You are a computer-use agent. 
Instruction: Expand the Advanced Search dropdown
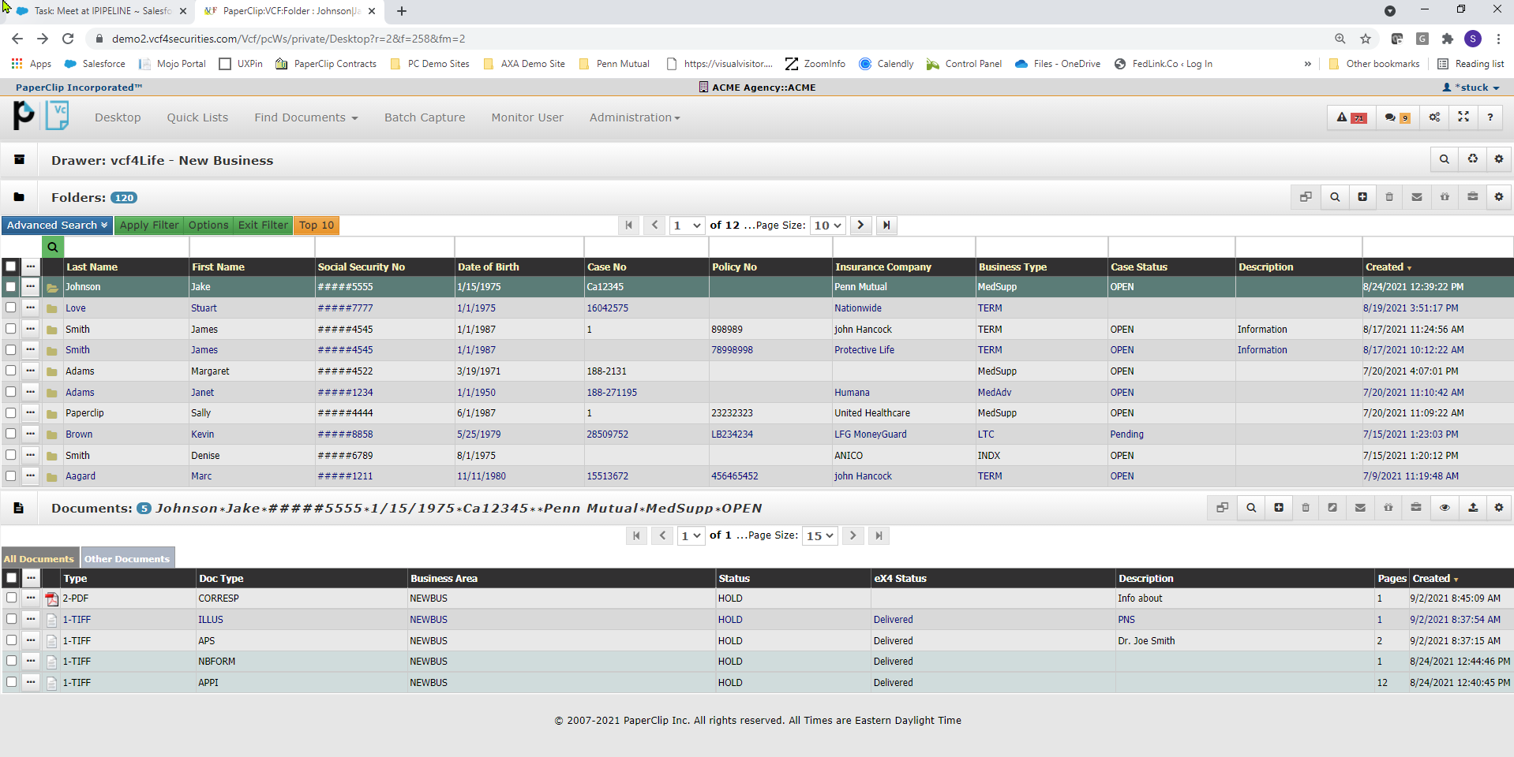click(57, 226)
